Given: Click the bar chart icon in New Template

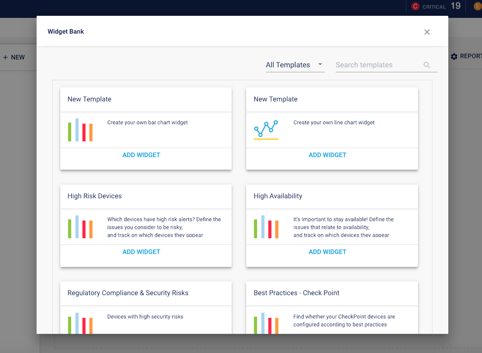Looking at the screenshot, I should (80, 130).
